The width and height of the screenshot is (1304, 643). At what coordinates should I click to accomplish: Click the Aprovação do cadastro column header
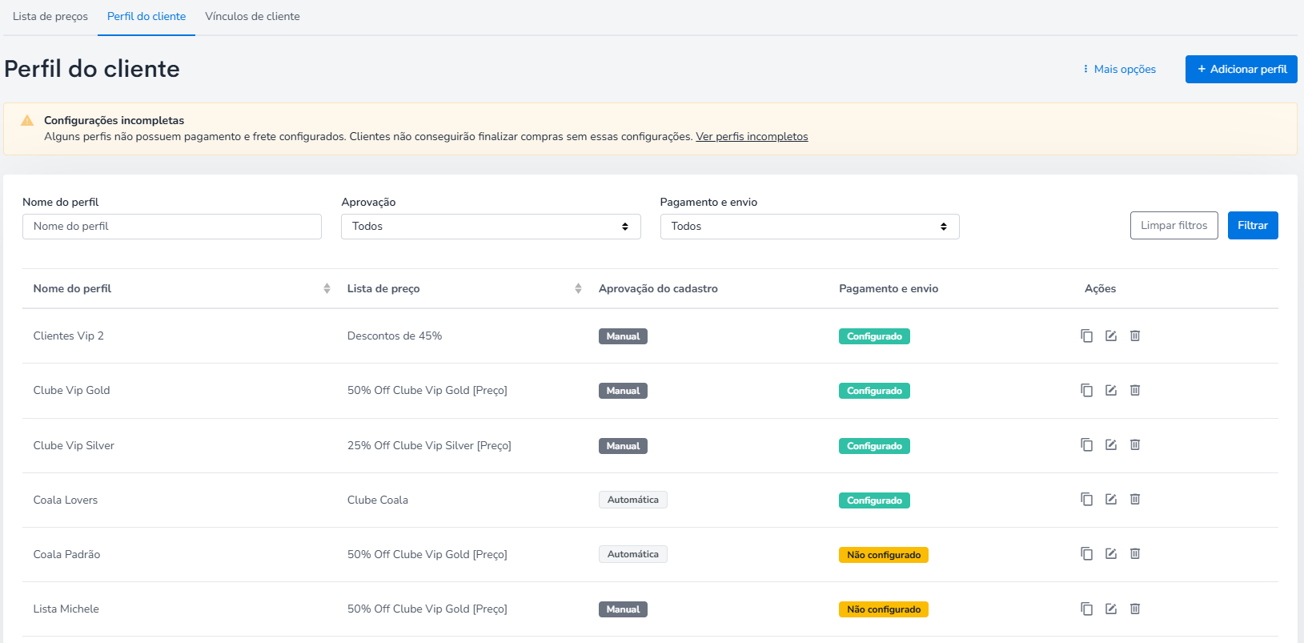658,288
